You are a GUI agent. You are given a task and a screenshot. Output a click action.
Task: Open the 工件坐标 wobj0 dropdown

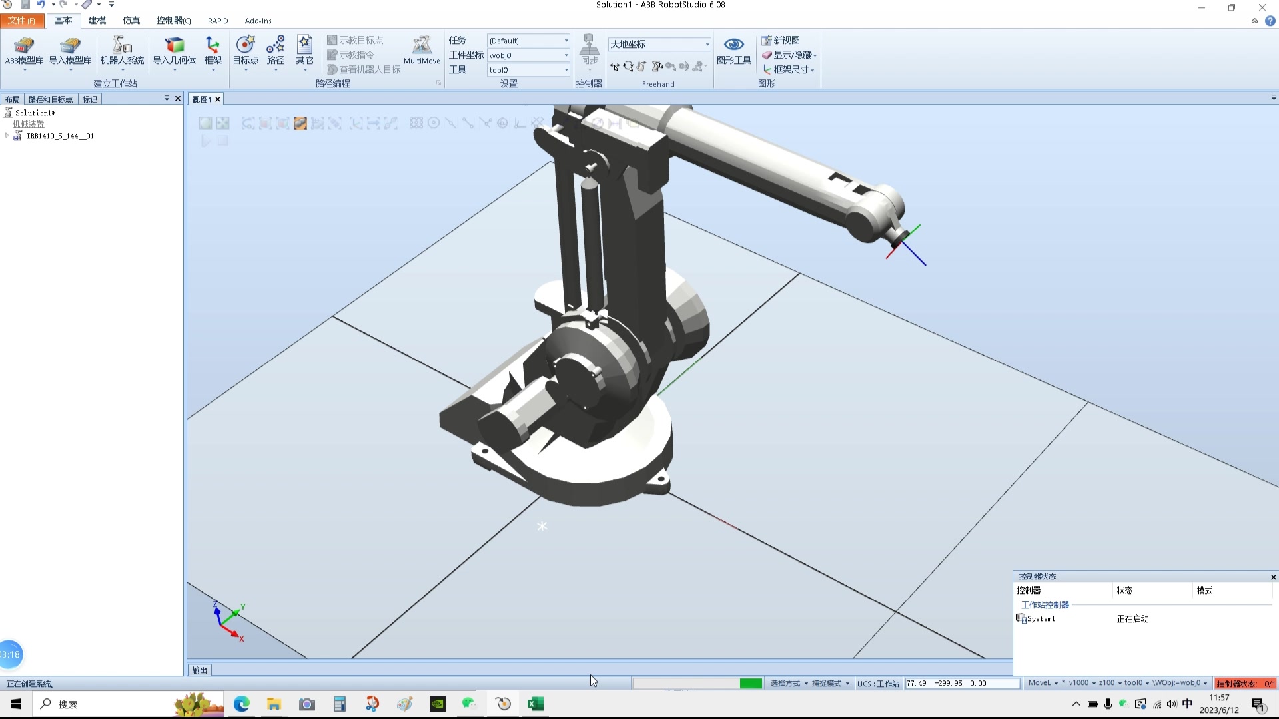click(528, 55)
